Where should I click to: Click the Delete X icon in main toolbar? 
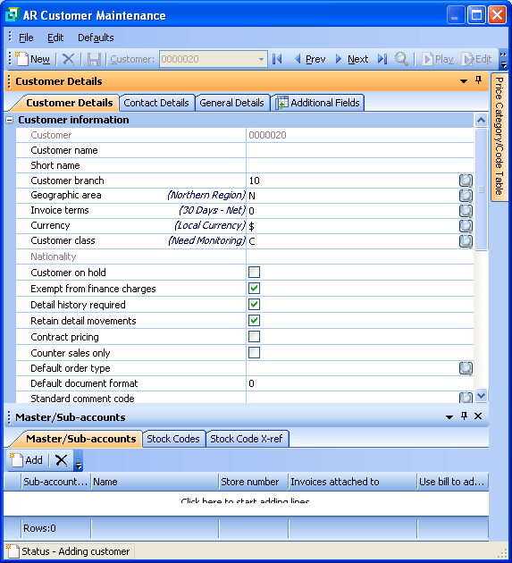[68, 59]
